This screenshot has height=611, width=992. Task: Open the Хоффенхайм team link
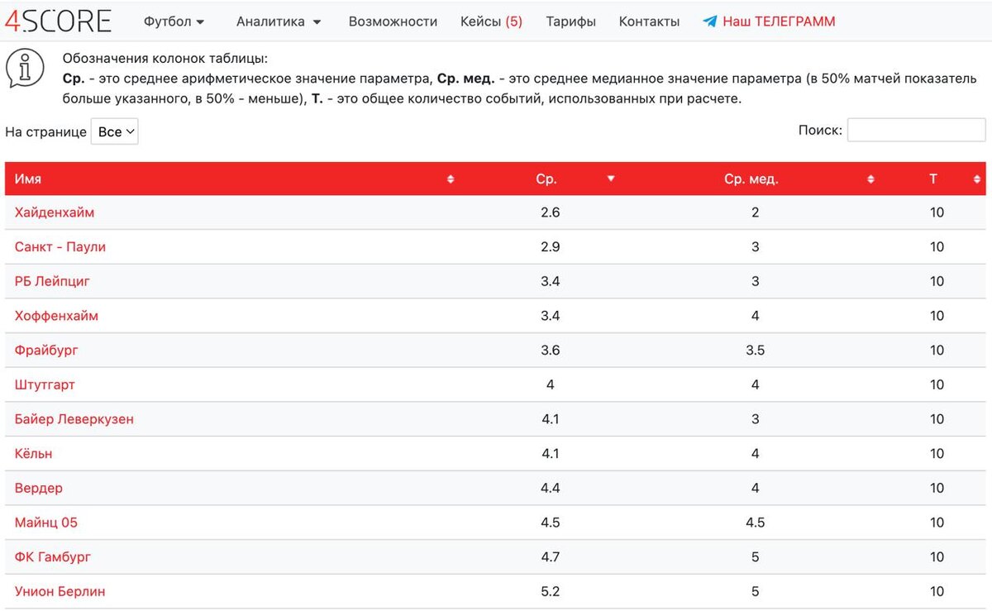[x=56, y=316]
